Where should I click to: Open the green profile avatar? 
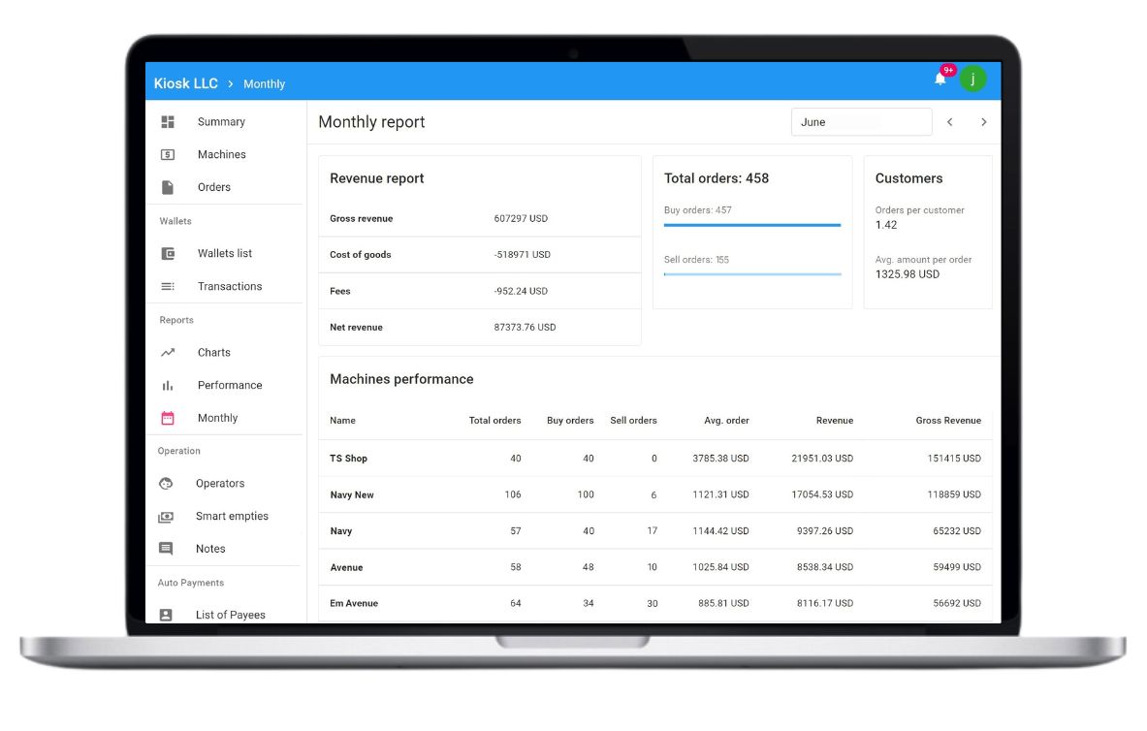click(972, 79)
